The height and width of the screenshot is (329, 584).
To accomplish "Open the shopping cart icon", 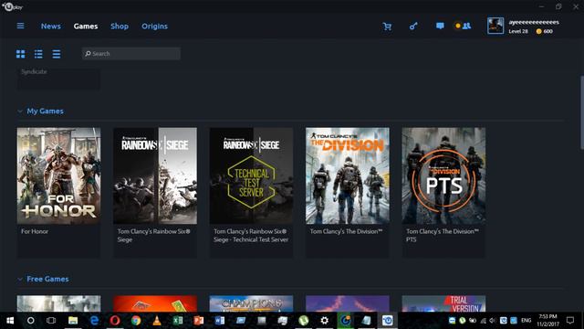I will click(x=387, y=27).
